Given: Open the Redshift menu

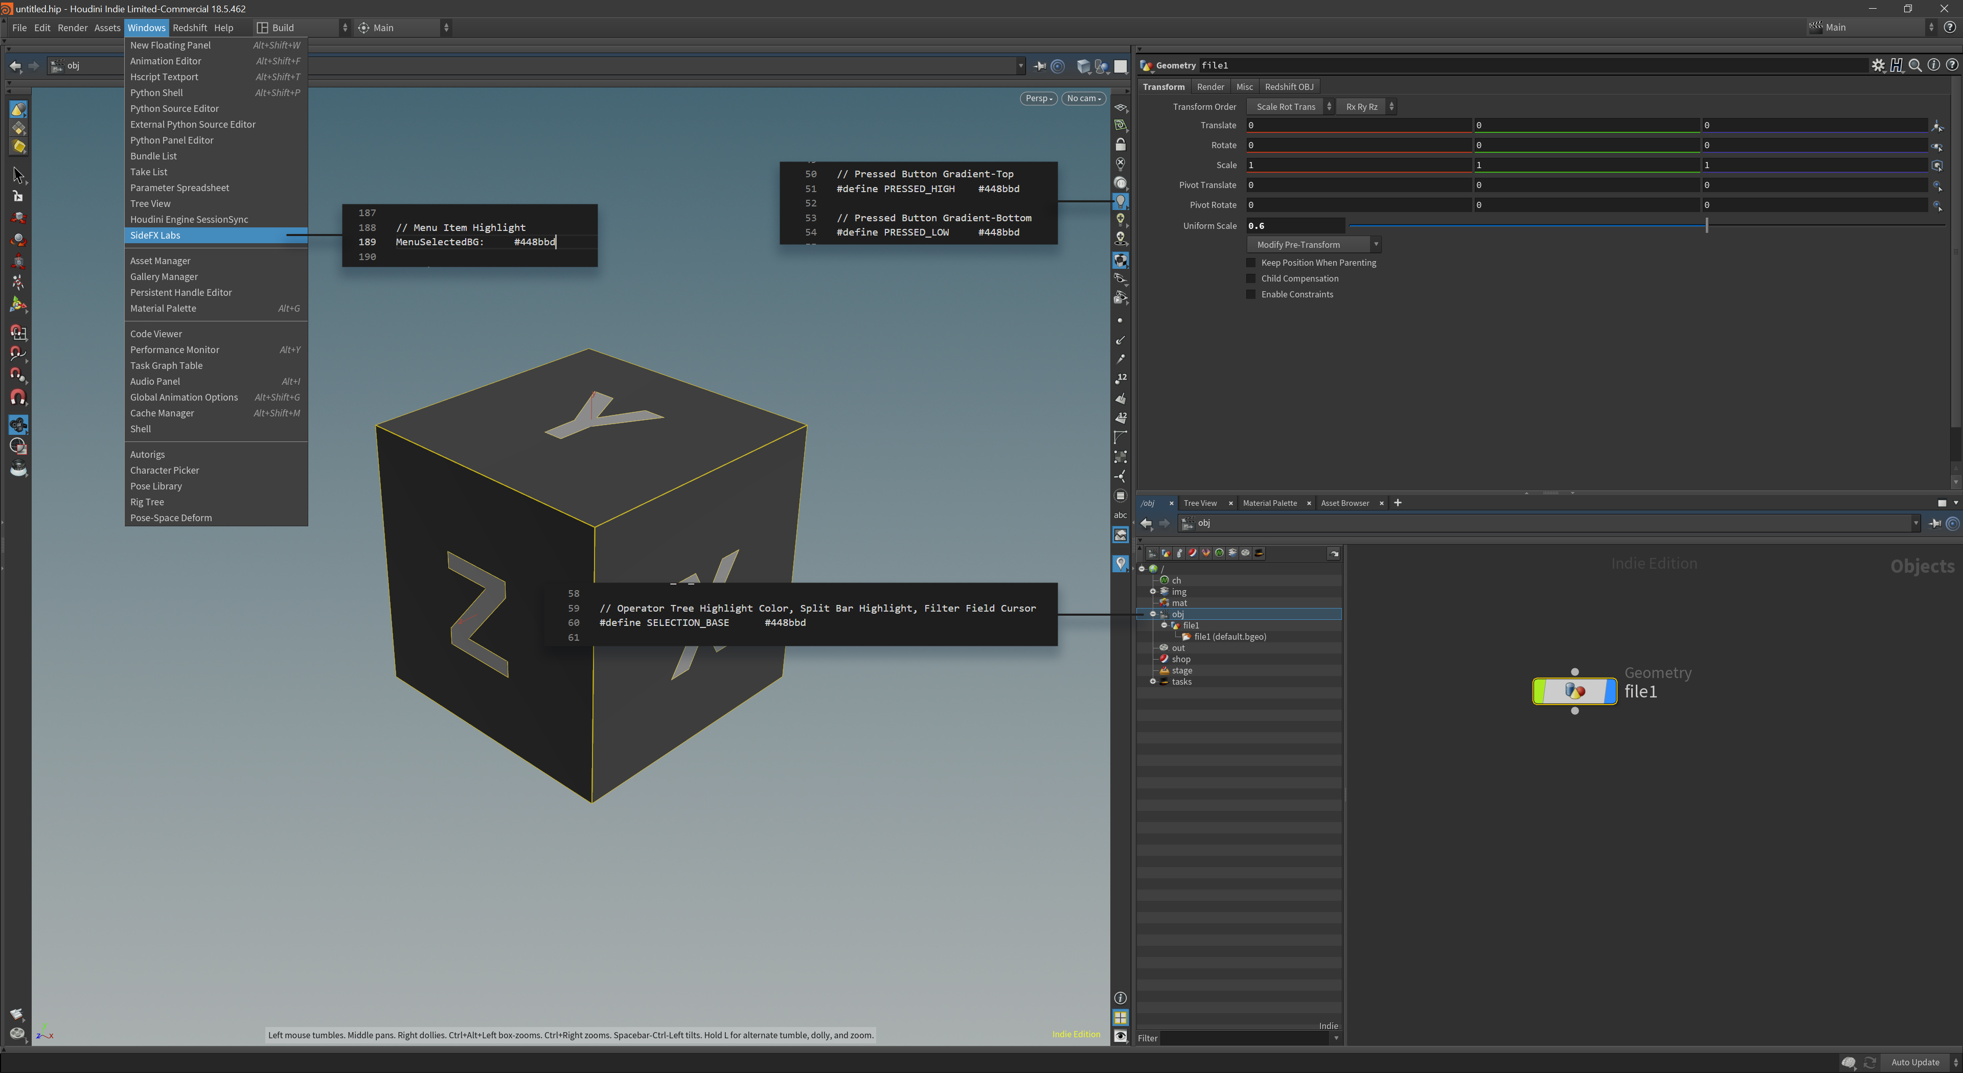Looking at the screenshot, I should 189,28.
